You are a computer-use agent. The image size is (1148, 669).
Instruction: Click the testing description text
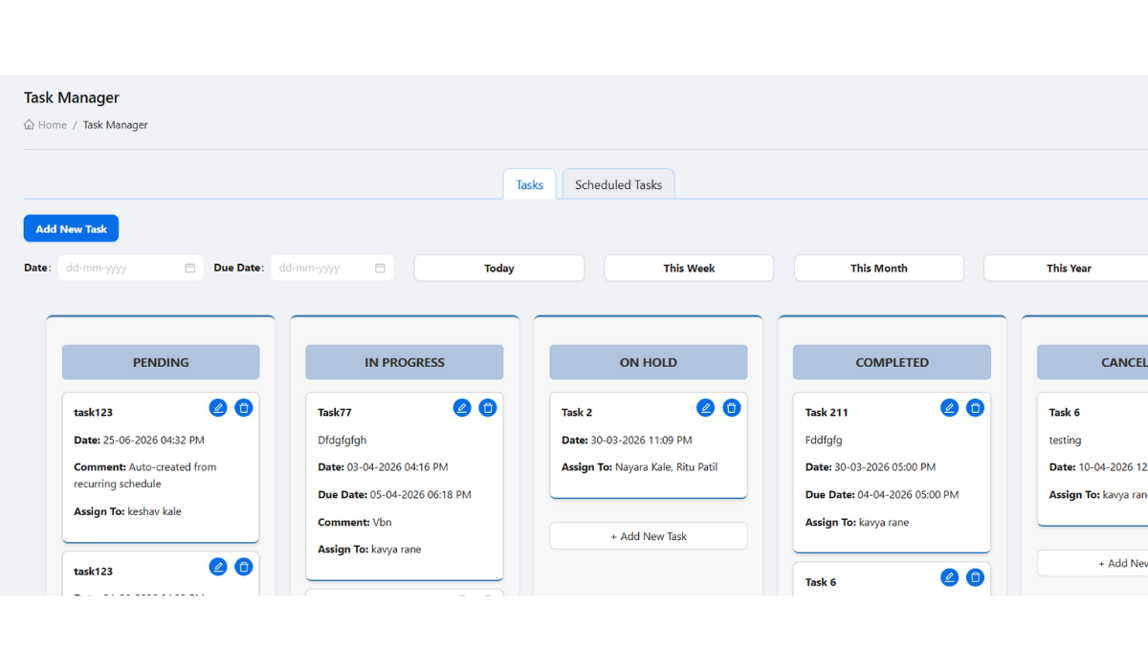click(1065, 441)
